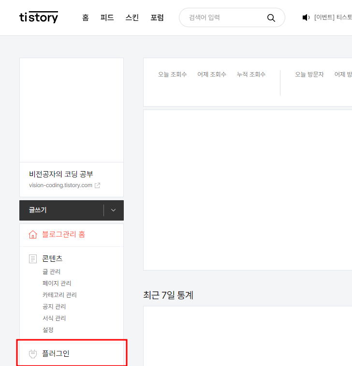Viewport: 352px width, 366px height.
Task: Click the 오늘 방문자 label
Action: (x=309, y=75)
